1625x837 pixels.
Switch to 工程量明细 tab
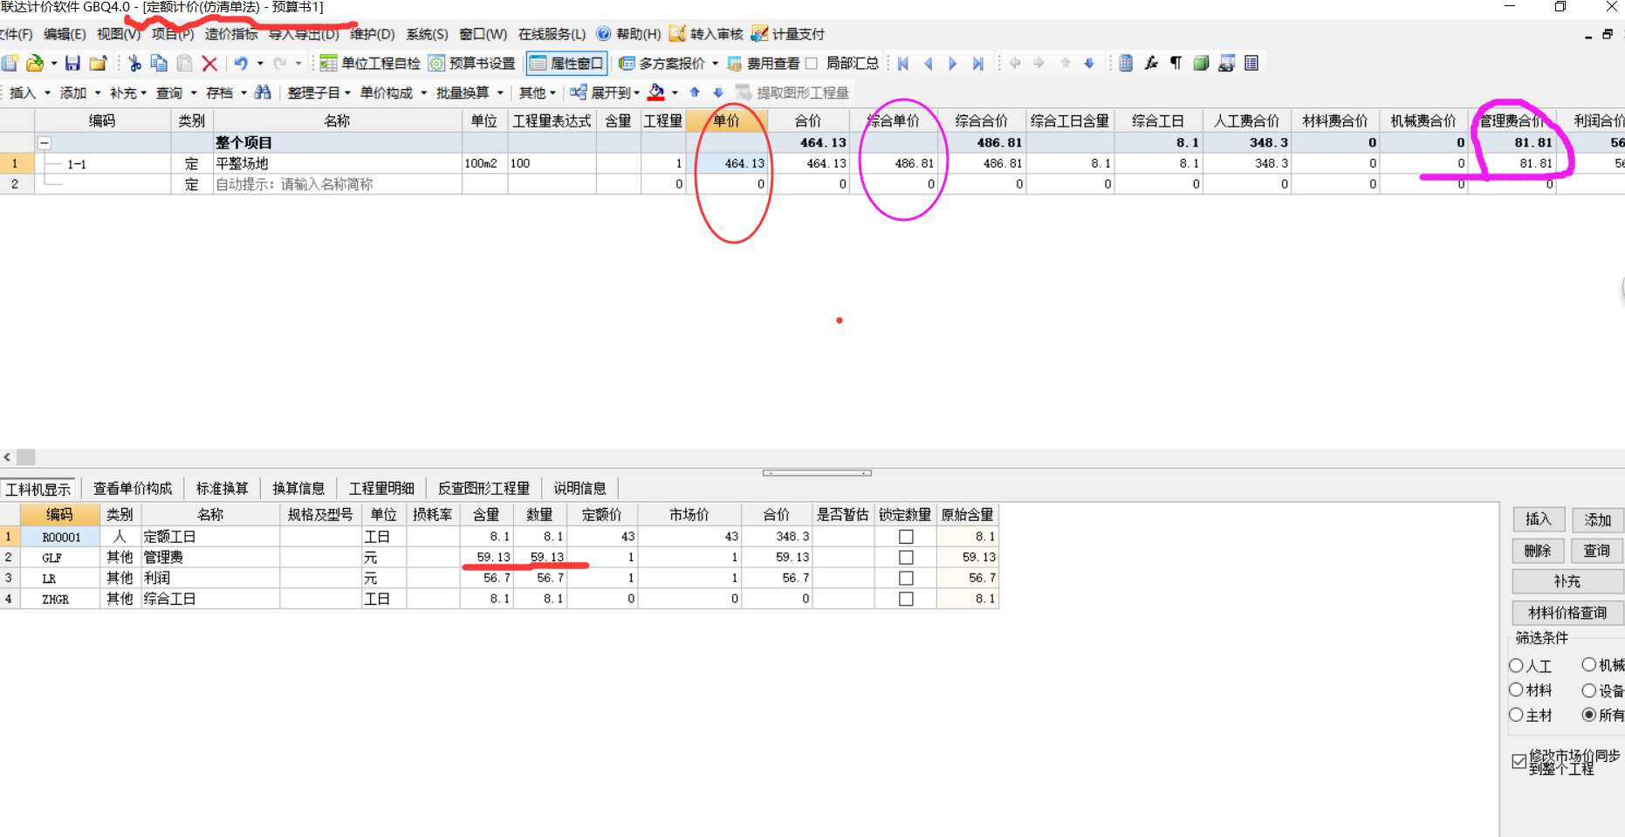pos(381,488)
